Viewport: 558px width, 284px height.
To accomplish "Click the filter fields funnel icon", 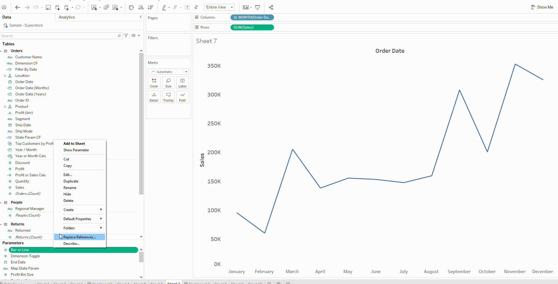I will (126, 36).
